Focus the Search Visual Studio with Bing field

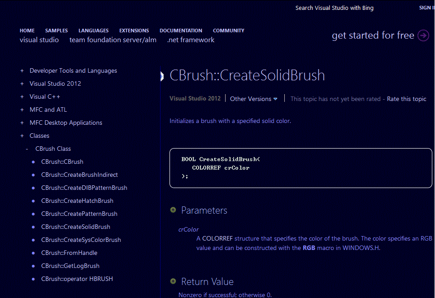tap(334, 8)
